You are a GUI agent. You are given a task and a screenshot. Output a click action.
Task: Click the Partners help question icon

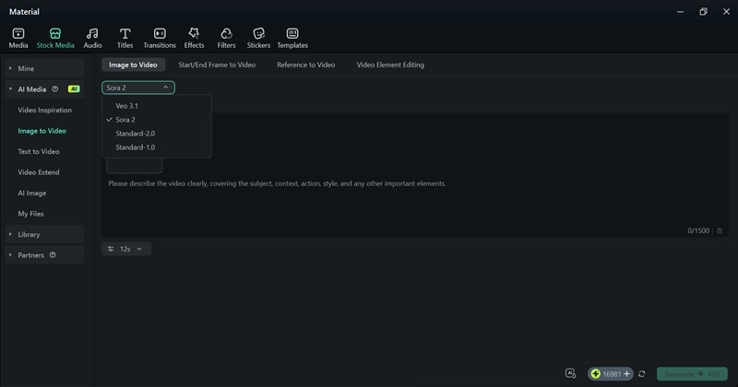(53, 255)
